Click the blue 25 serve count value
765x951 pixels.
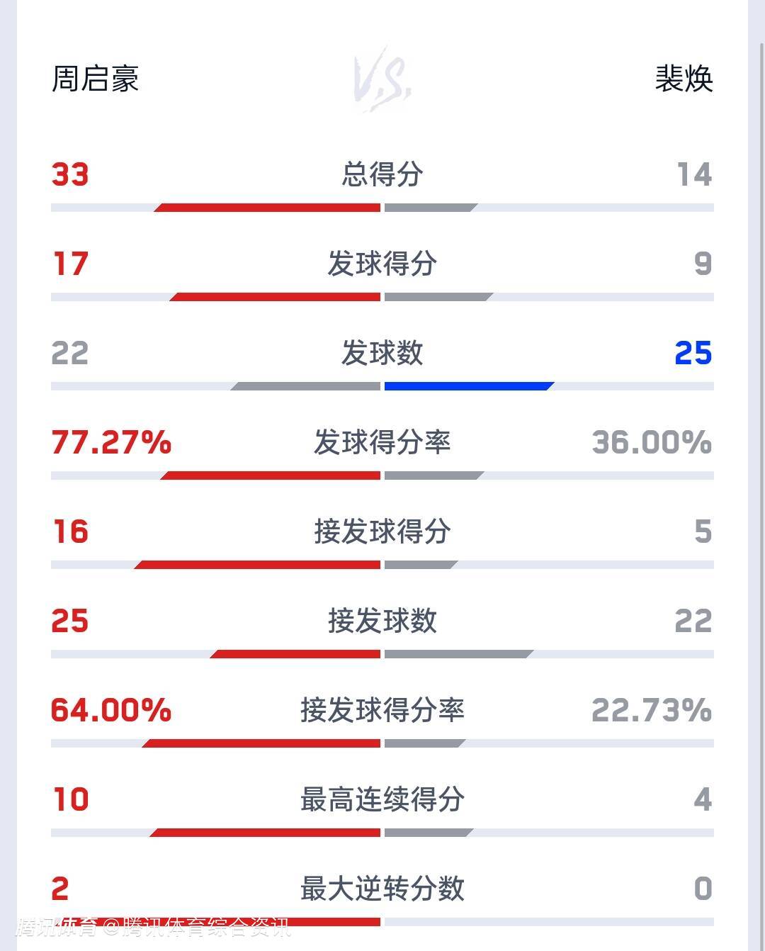693,353
